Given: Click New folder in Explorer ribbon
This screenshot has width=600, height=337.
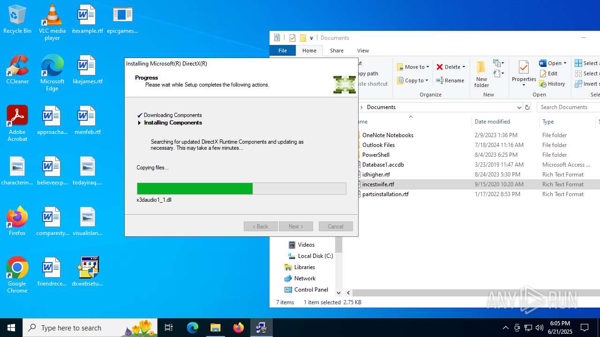Looking at the screenshot, I should tap(481, 74).
